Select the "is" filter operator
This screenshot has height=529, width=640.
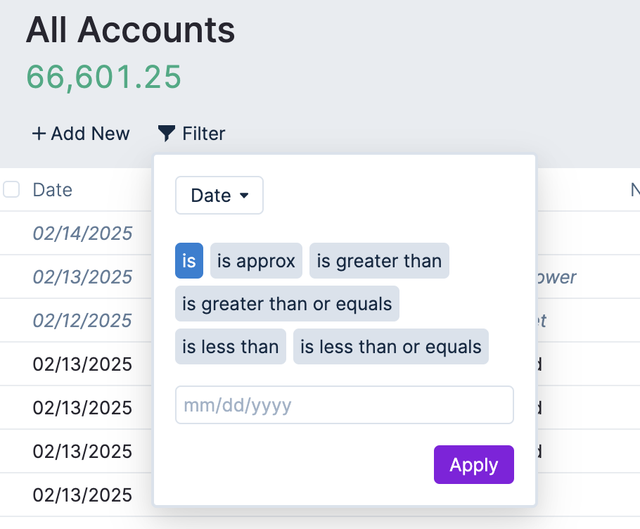coord(189,261)
